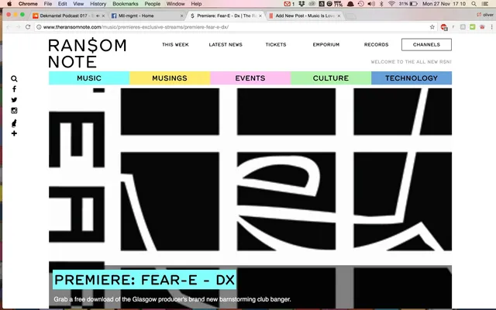Click the red extension icon in toolbar
Image resolution: width=496 pixels, height=310 pixels.
coord(444,27)
